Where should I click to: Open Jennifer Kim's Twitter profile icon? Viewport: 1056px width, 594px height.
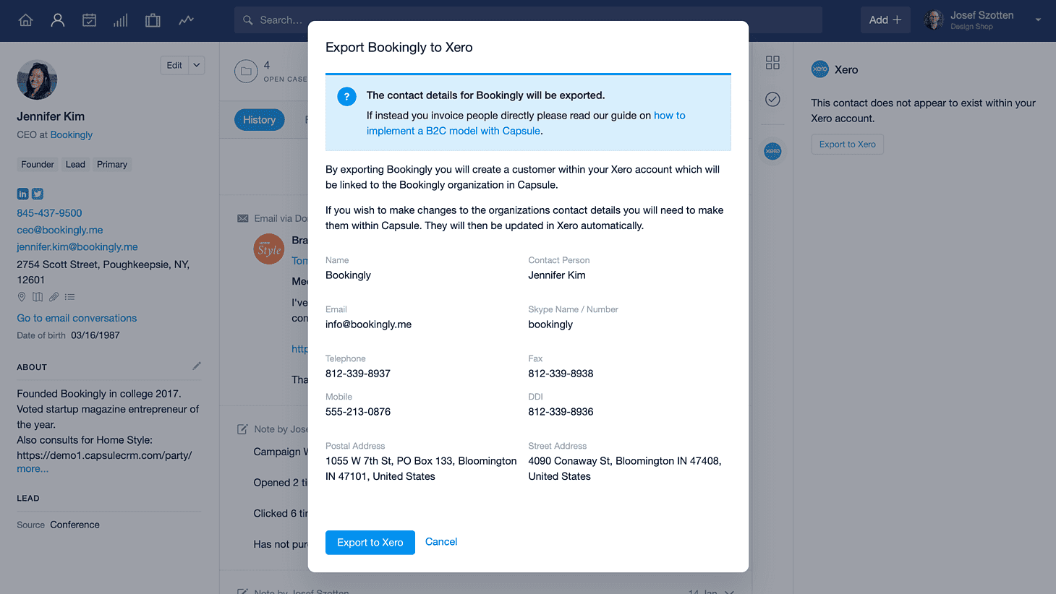(38, 194)
